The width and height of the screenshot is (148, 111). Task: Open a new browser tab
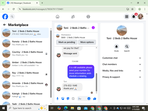42,3
